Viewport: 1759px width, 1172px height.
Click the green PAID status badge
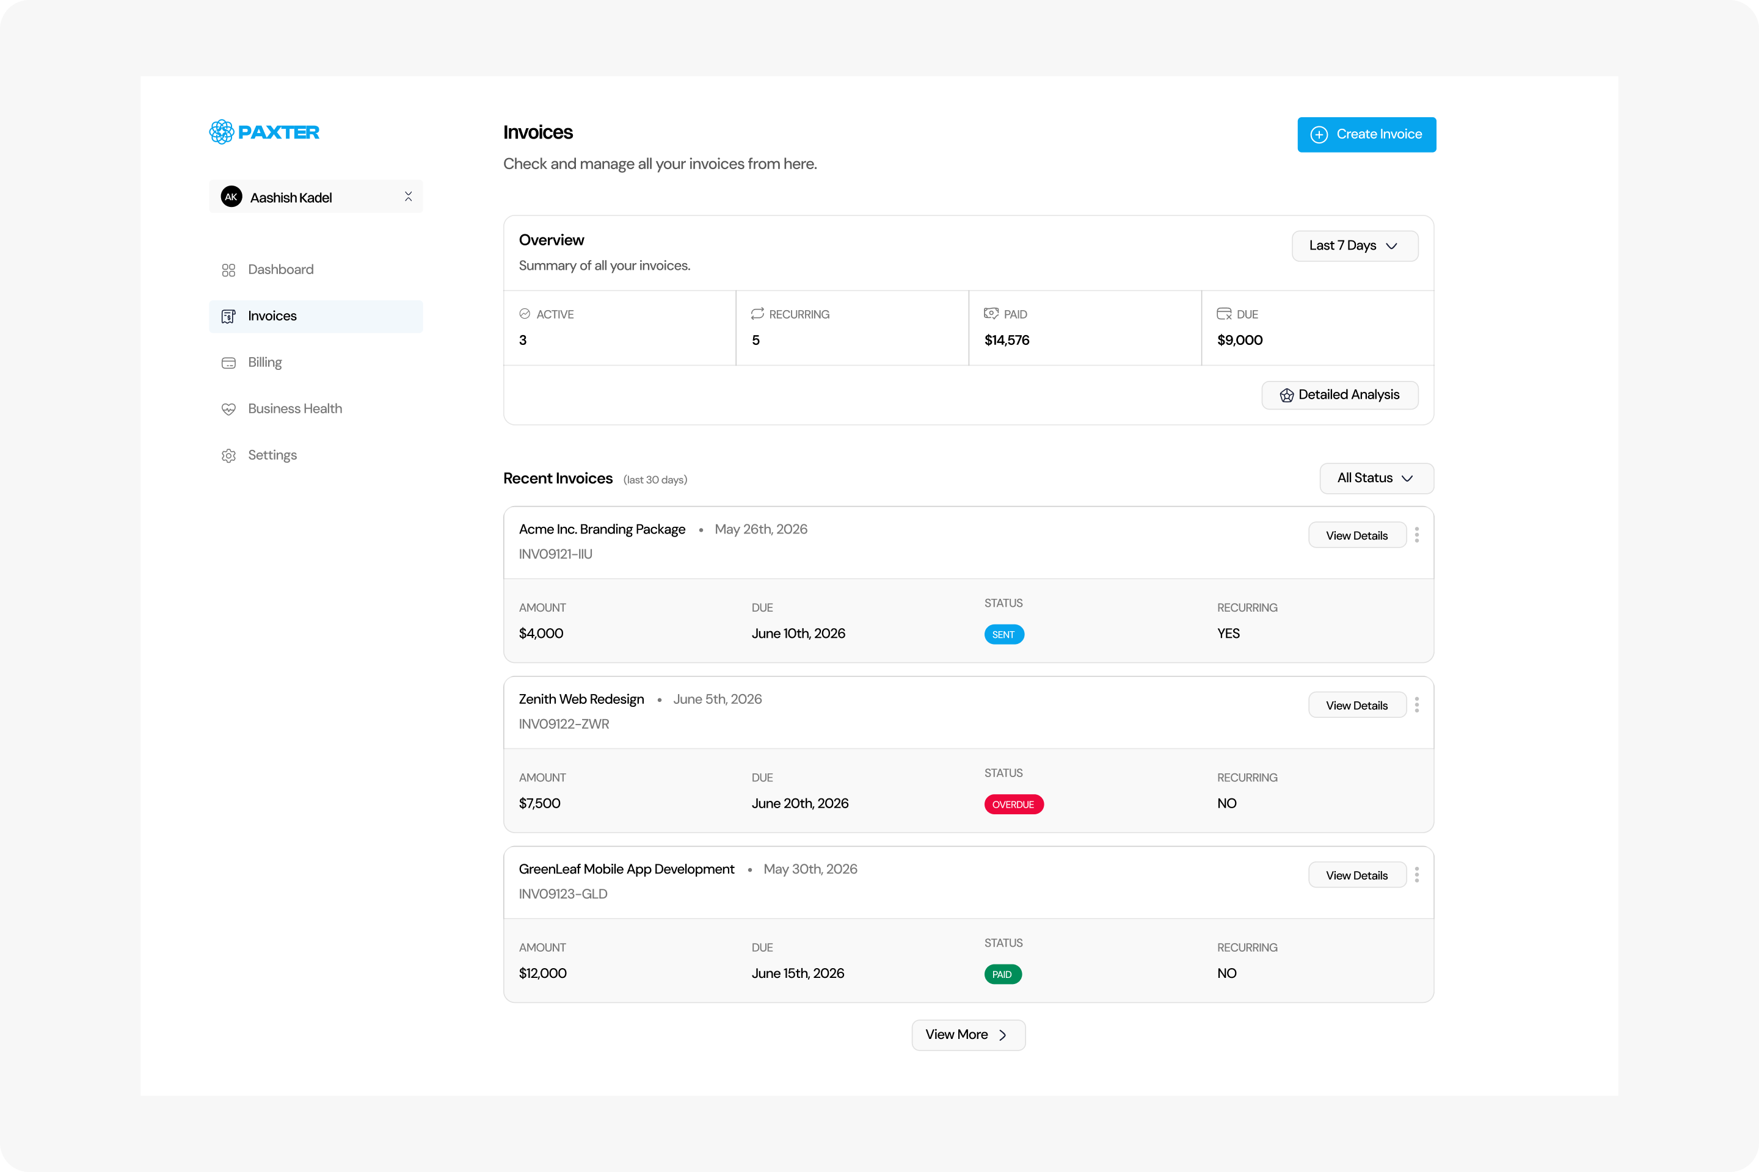click(x=1002, y=974)
